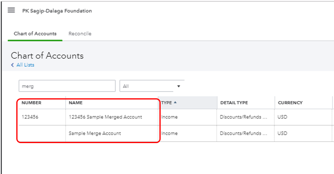Image resolution: width=334 pixels, height=174 pixels.
Task: Click the Income type in first row
Action: [170, 117]
